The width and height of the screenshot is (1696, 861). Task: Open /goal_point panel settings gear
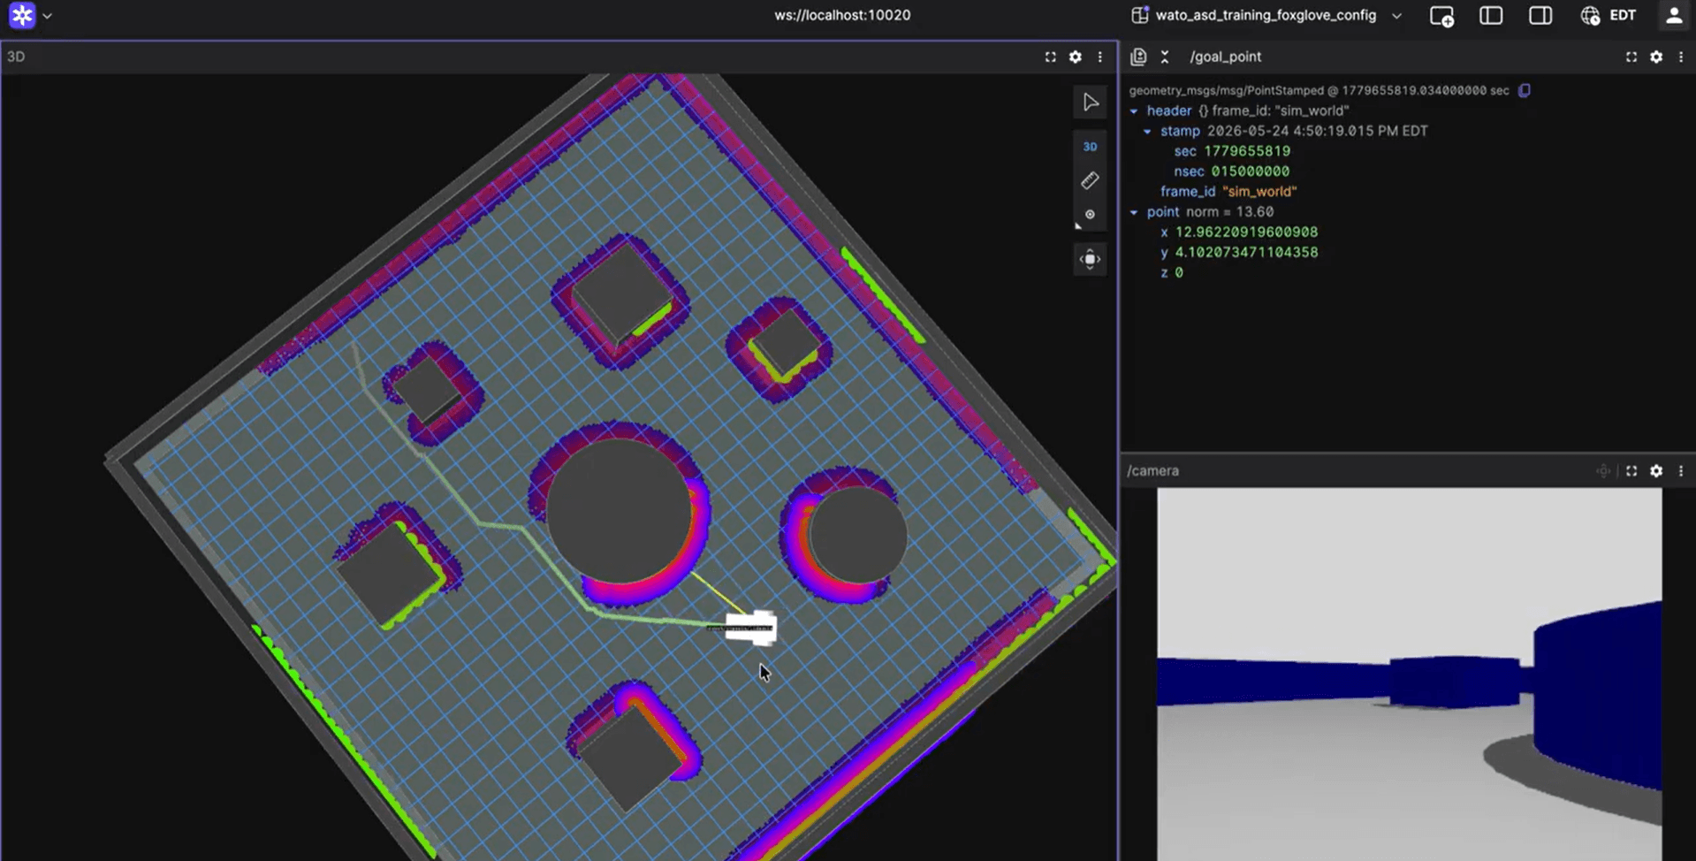[1656, 57]
